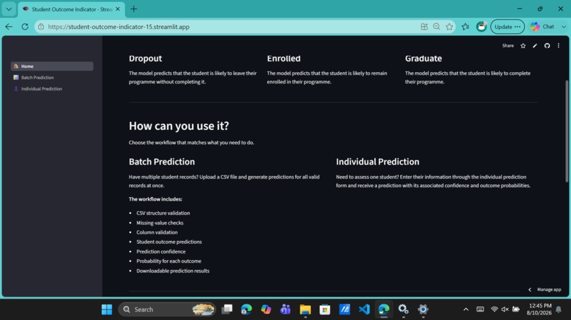Close the Student Outcome Indicator tab
This screenshot has width=571, height=320.
click(x=118, y=9)
